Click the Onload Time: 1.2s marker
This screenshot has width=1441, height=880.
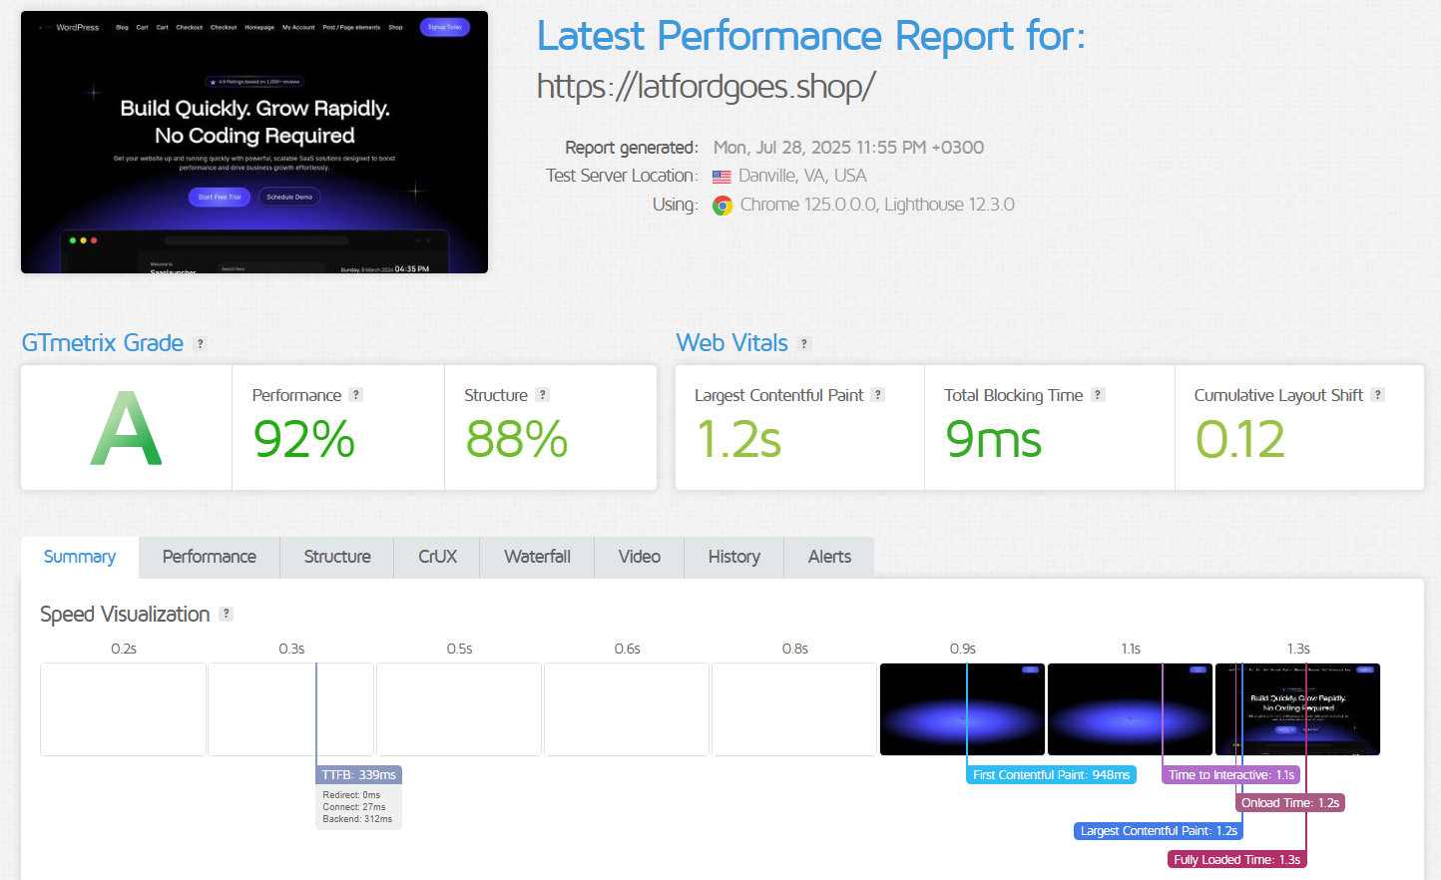[1290, 803]
